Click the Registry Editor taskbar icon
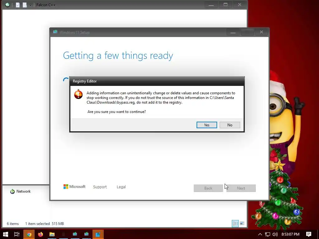This screenshot has width=319, height=239. pos(98,234)
